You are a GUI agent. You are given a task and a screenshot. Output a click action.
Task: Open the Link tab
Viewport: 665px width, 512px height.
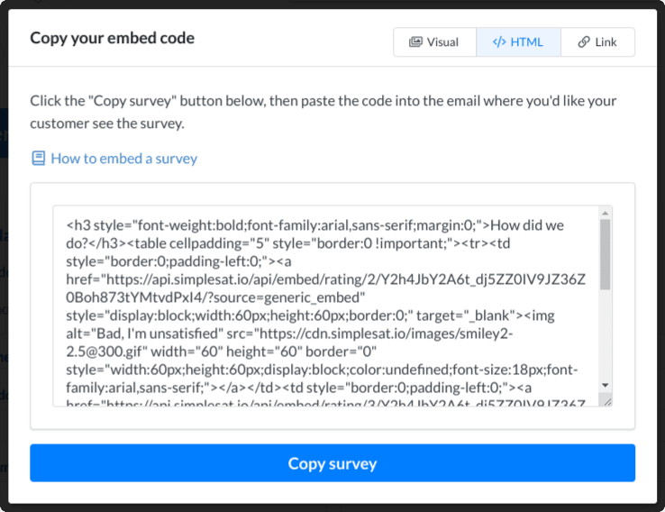(597, 42)
